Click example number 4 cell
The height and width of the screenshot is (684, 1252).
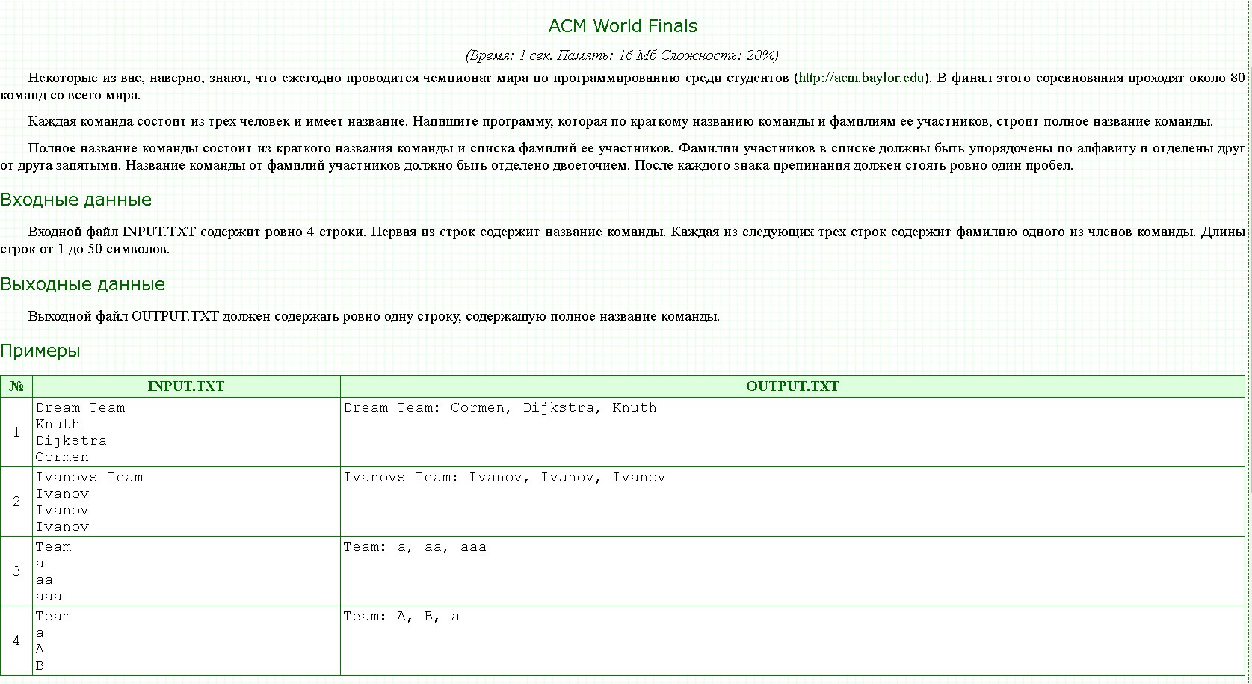tap(16, 641)
